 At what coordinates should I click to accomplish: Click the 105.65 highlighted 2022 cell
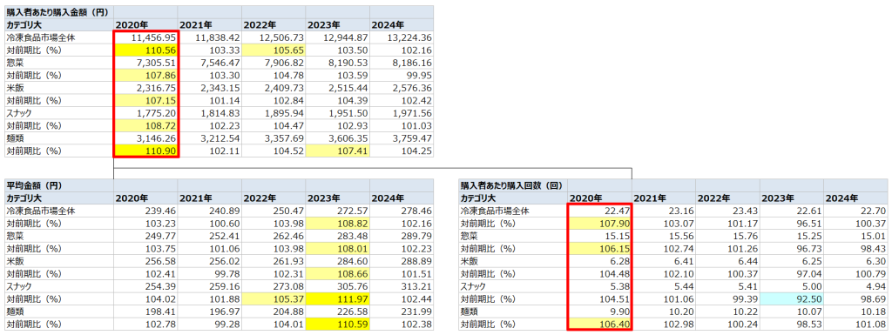tap(274, 50)
